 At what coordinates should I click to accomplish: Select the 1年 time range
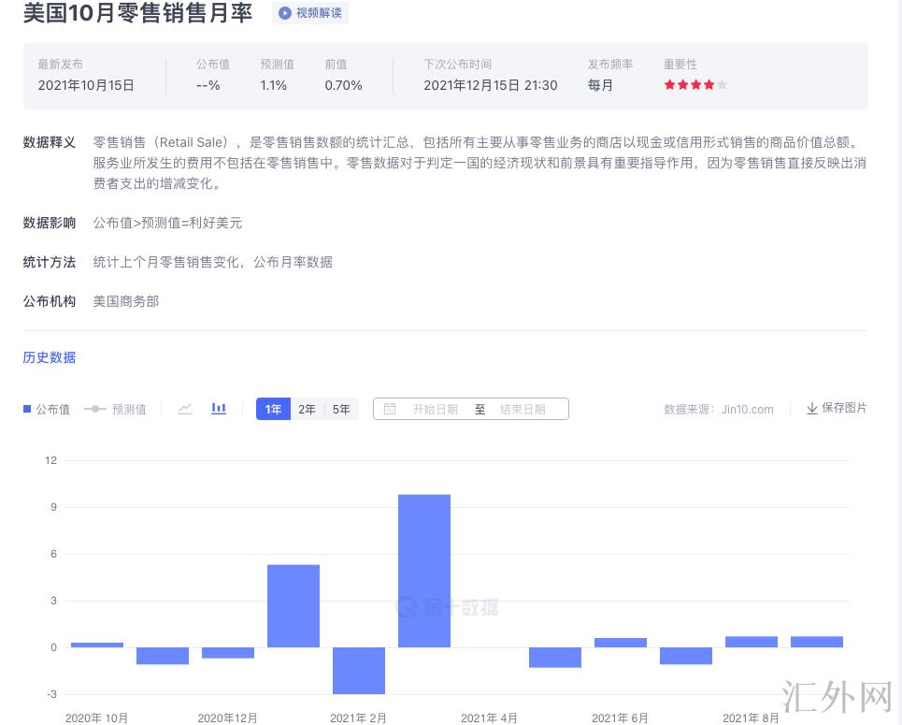[273, 409]
